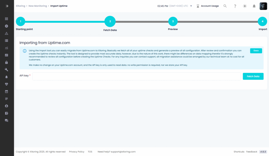
Task: Open the padlock icon in sidebar
Action: [7, 62]
